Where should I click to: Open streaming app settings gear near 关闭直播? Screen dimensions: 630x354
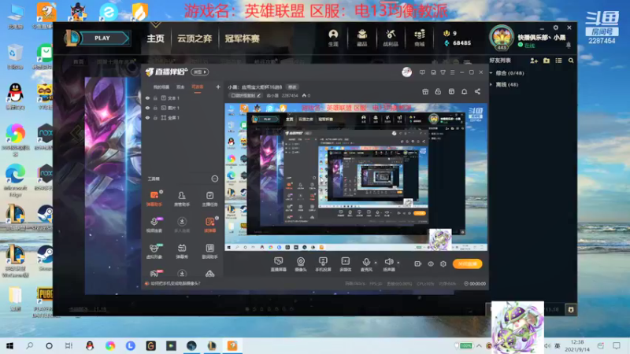coord(443,264)
